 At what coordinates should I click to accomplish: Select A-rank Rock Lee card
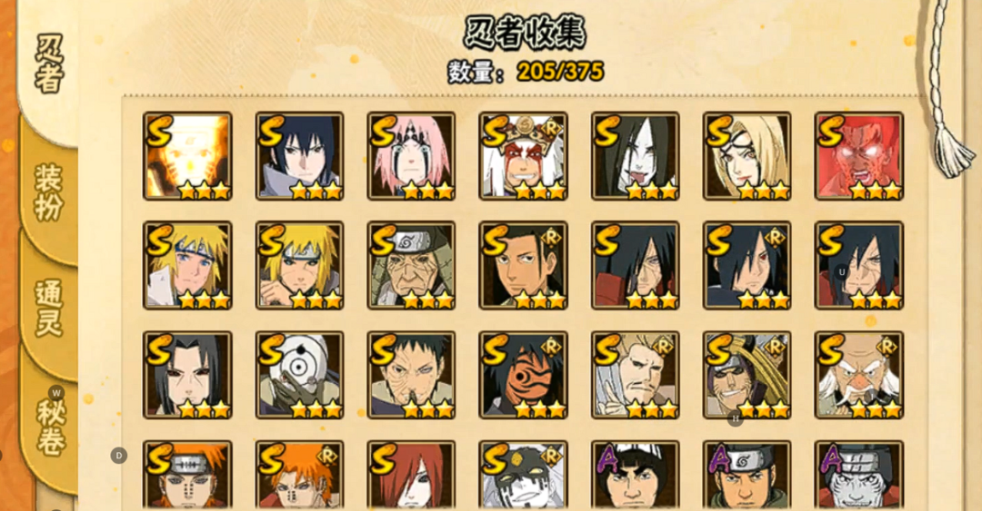point(635,476)
